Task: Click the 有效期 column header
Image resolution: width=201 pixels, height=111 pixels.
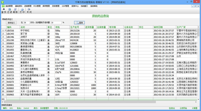Action: (x=116, y=27)
